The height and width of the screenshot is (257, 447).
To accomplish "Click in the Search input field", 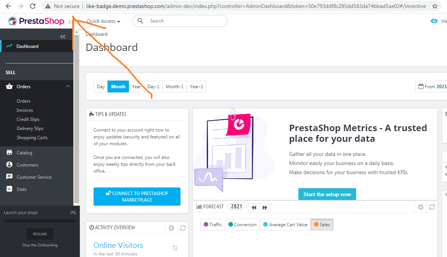I will [180, 21].
